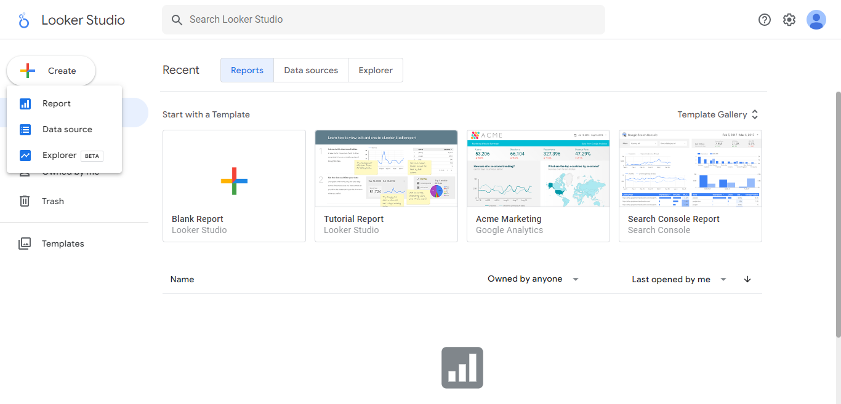Open the settings gear icon

(789, 20)
